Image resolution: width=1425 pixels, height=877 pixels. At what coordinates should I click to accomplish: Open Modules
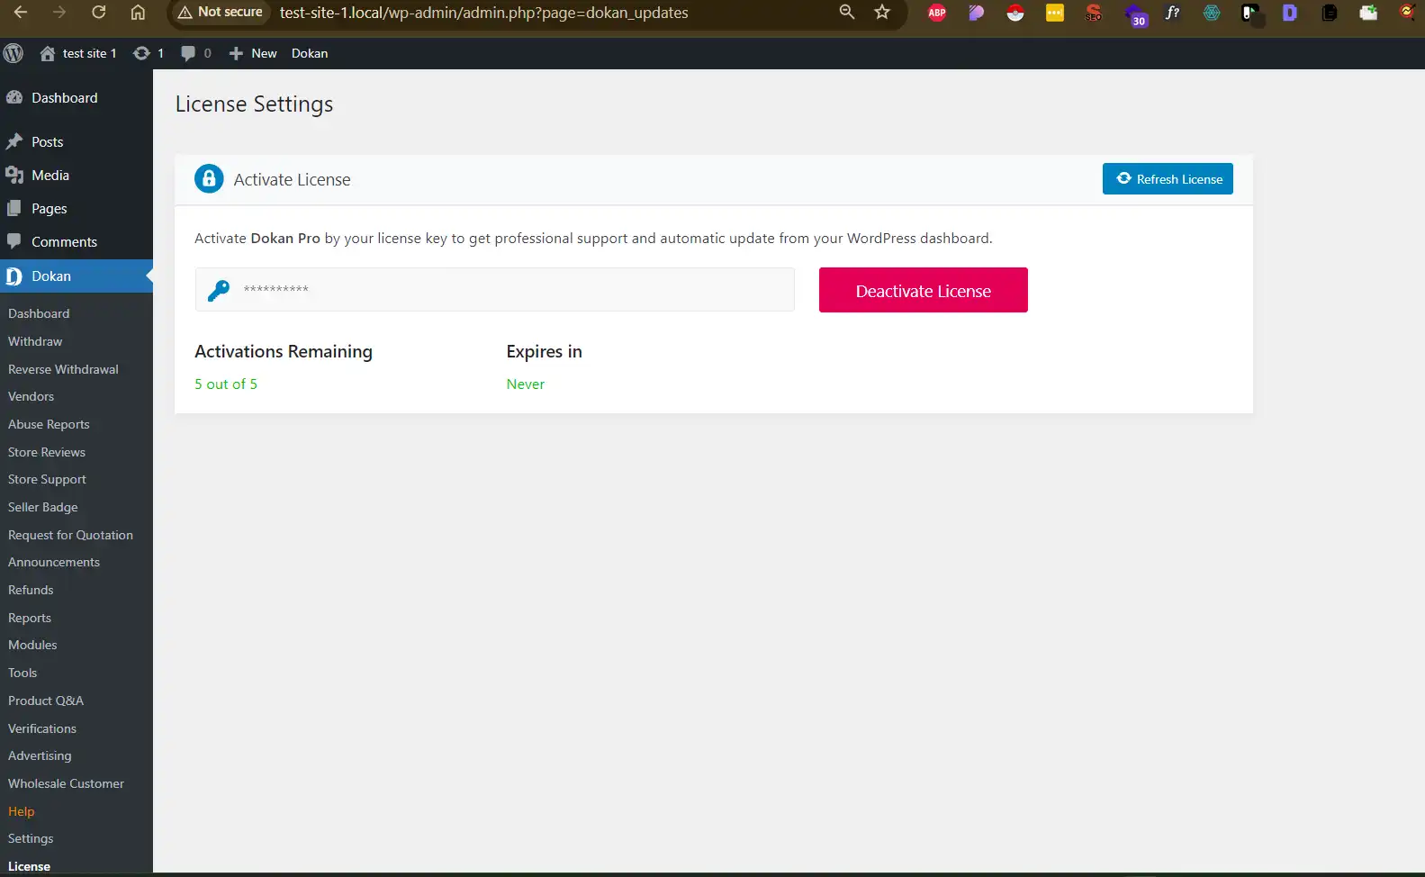pos(32,645)
